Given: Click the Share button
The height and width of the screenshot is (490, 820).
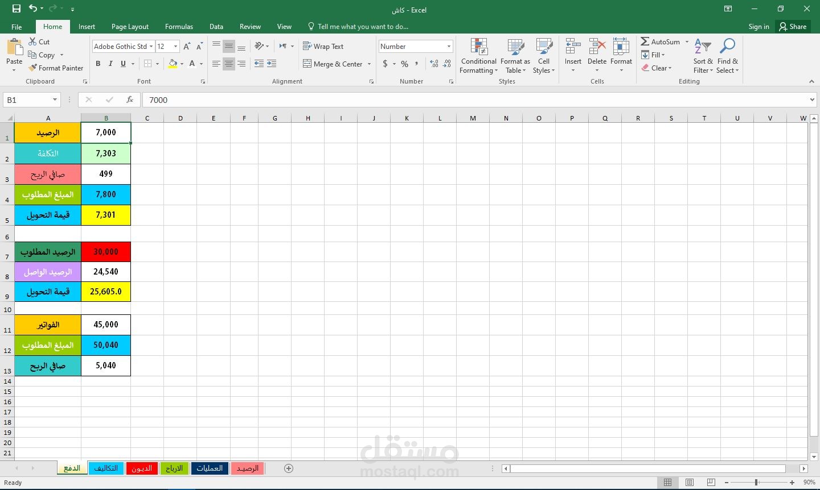Looking at the screenshot, I should tap(793, 27).
